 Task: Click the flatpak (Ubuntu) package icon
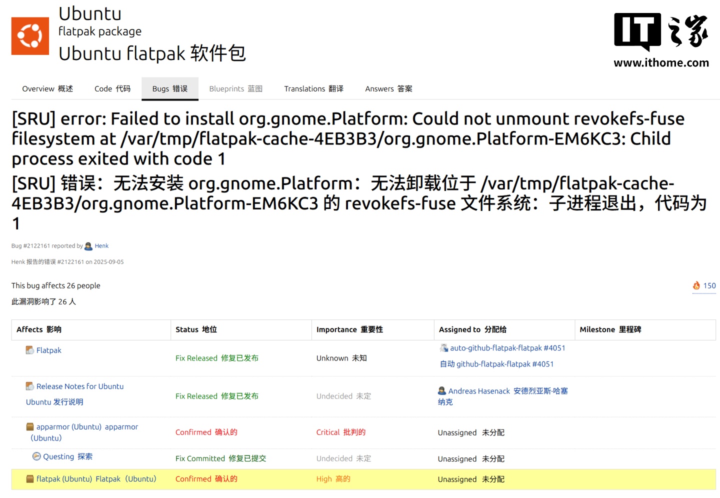(x=29, y=478)
